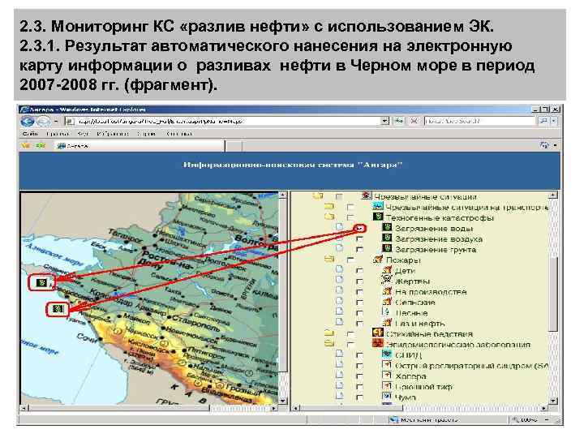Select the Эпидемиологические заболевания icon
584x438 pixels.
coord(378,343)
